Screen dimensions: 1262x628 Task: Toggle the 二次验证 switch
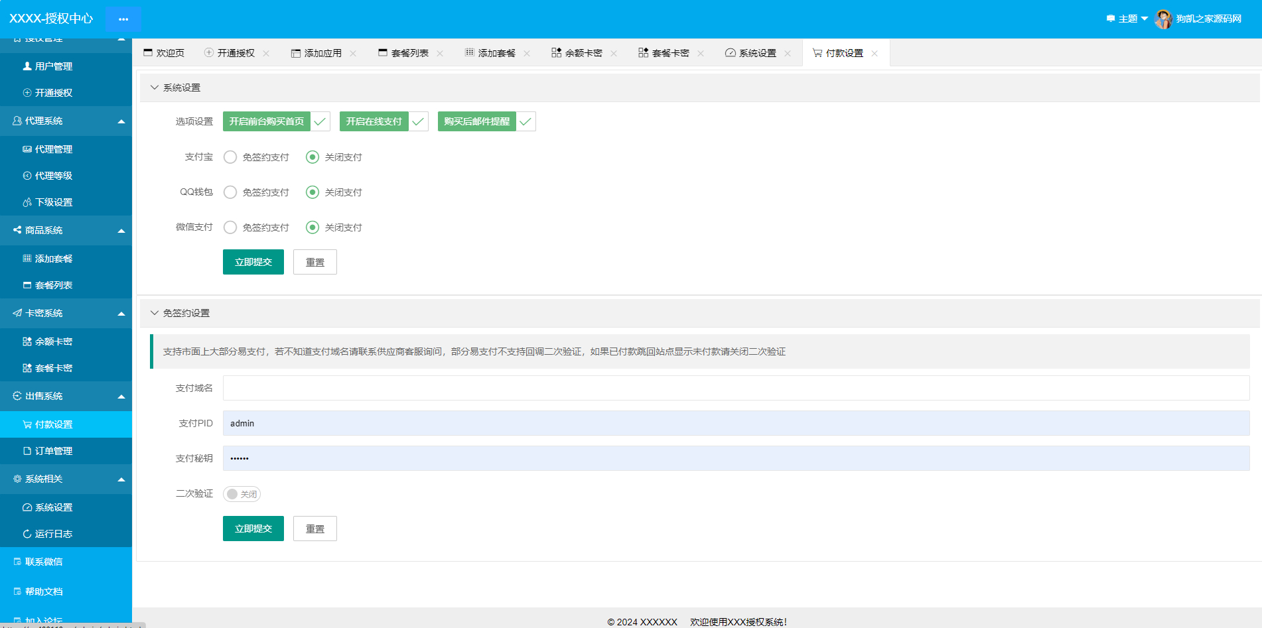(x=242, y=494)
